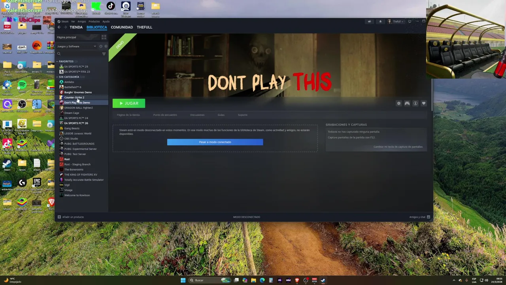This screenshot has width=506, height=285.
Task: Select Welcome to Kowloon
Action: (77, 195)
